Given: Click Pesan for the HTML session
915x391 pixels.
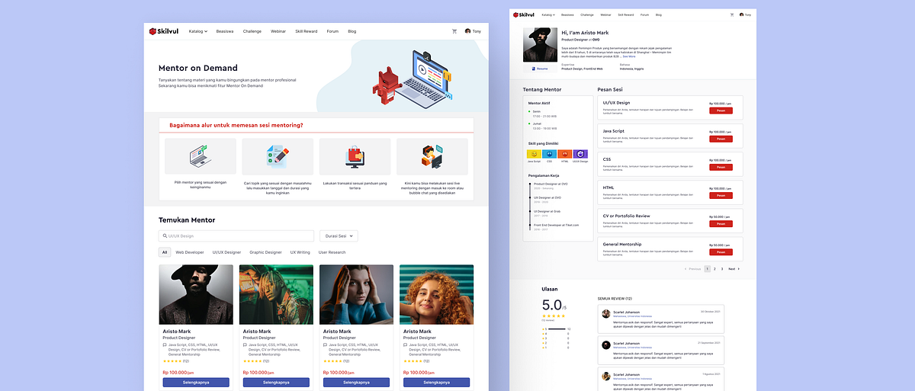Looking at the screenshot, I should click(x=721, y=196).
